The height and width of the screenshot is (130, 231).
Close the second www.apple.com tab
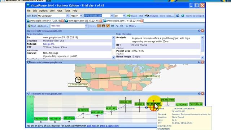click(101, 21)
